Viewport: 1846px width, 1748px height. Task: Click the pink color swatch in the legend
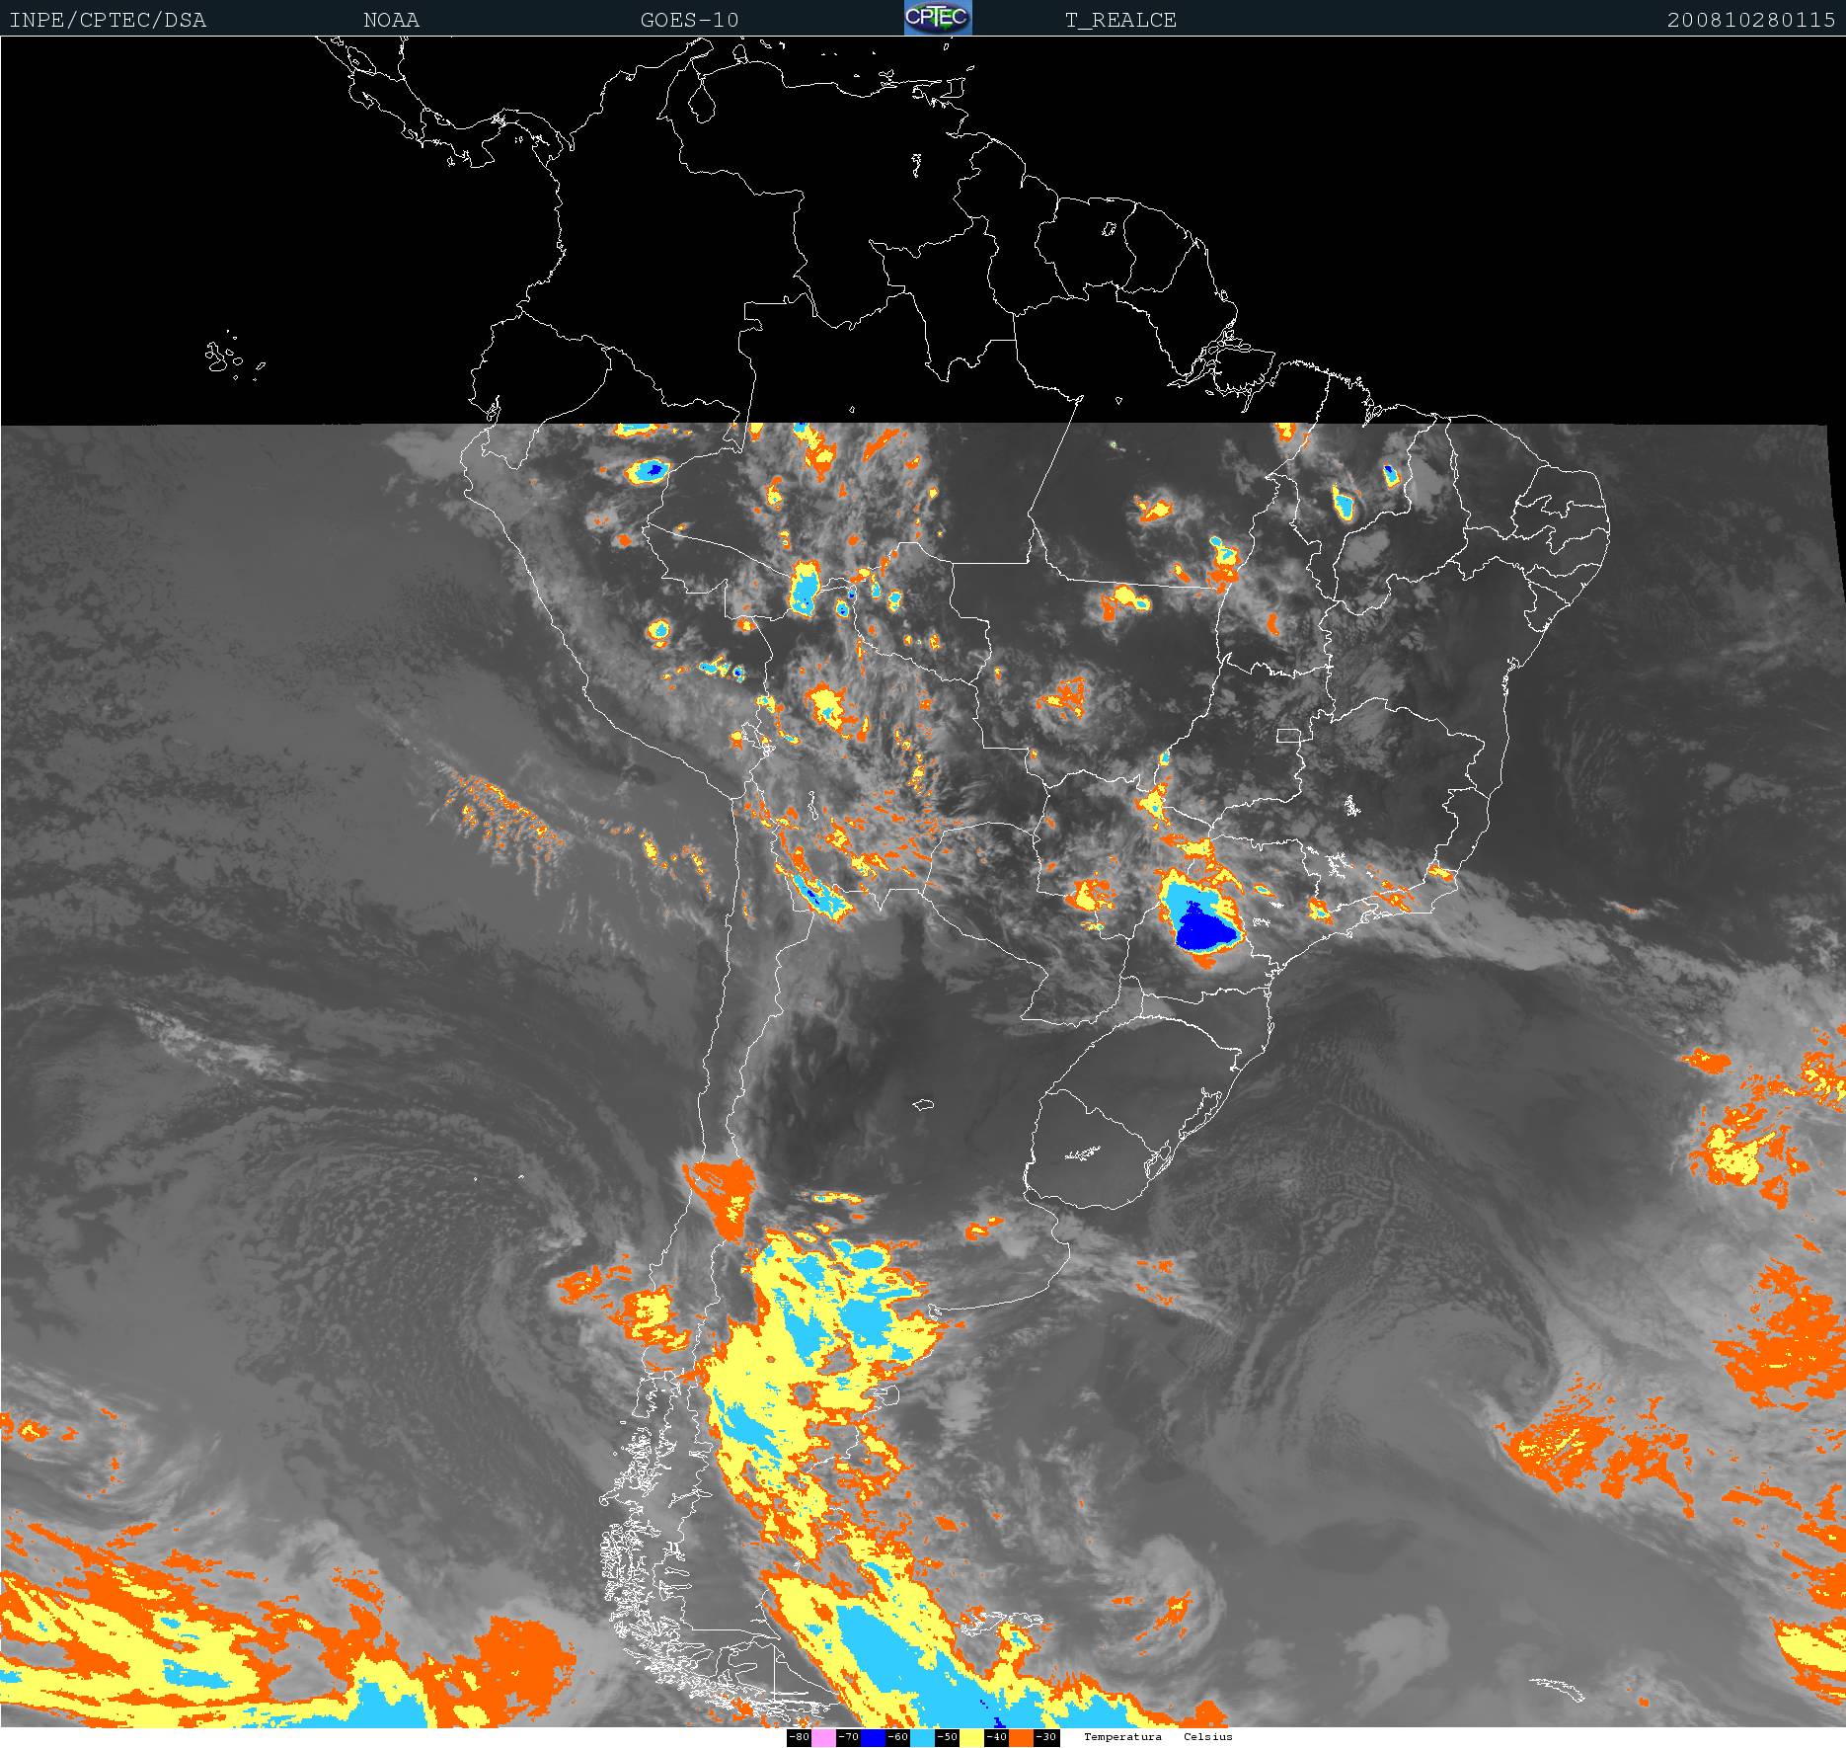click(823, 1737)
